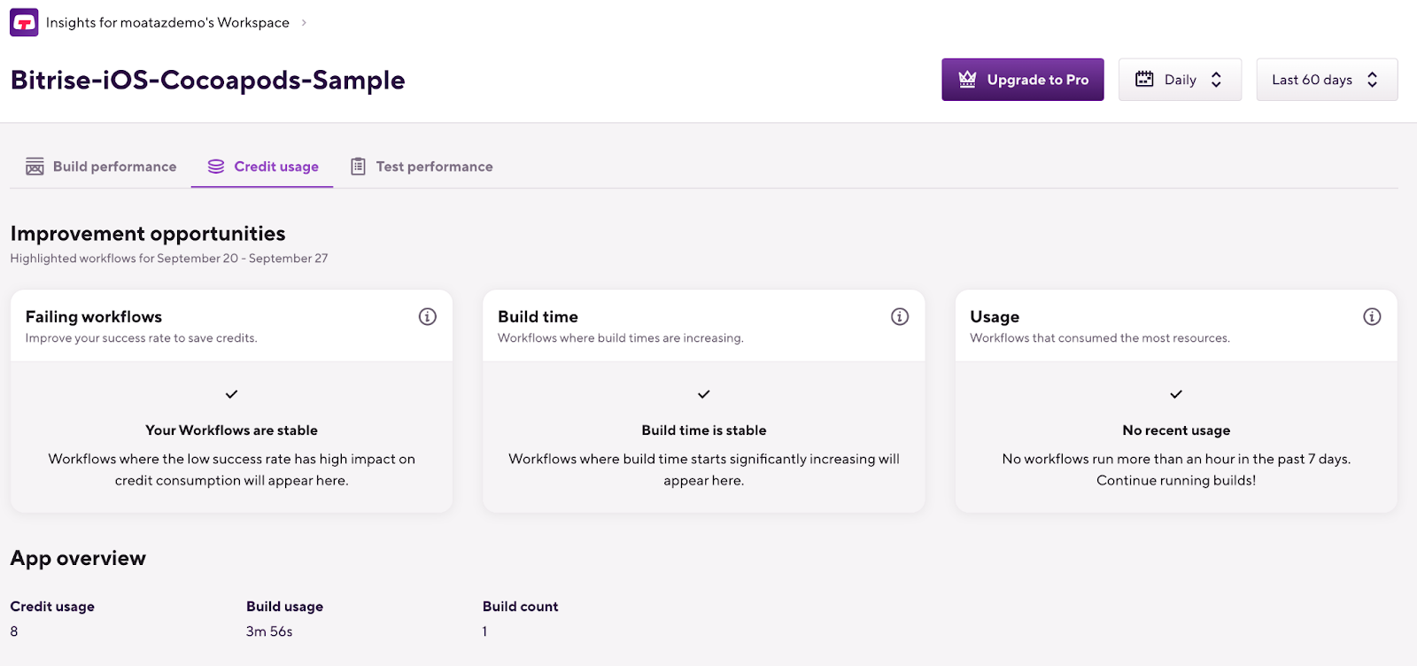Click 'Your Workflows are stable' message
1417x666 pixels.
231,430
